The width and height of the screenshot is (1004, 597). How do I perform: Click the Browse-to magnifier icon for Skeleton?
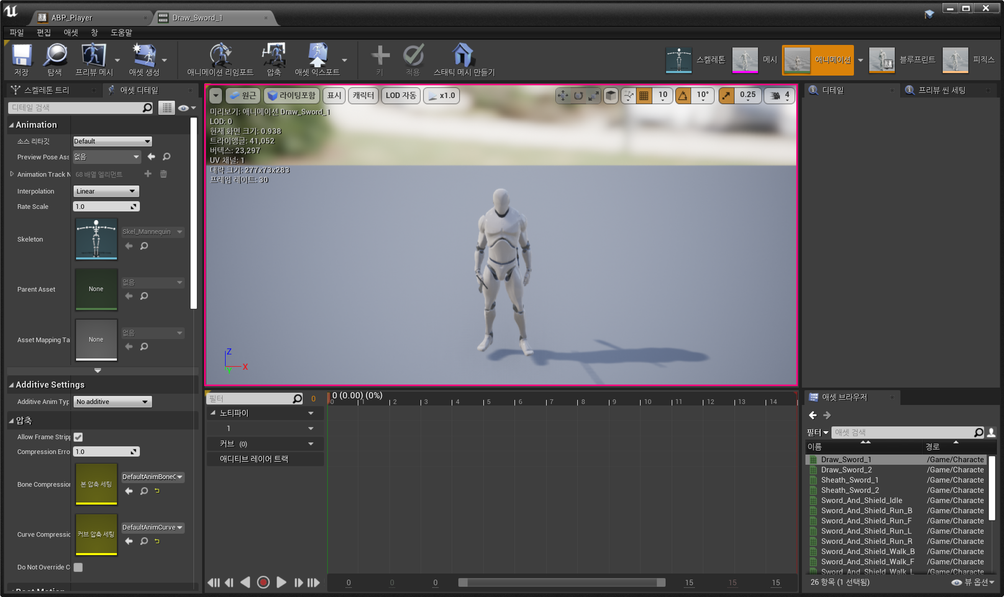pos(144,246)
